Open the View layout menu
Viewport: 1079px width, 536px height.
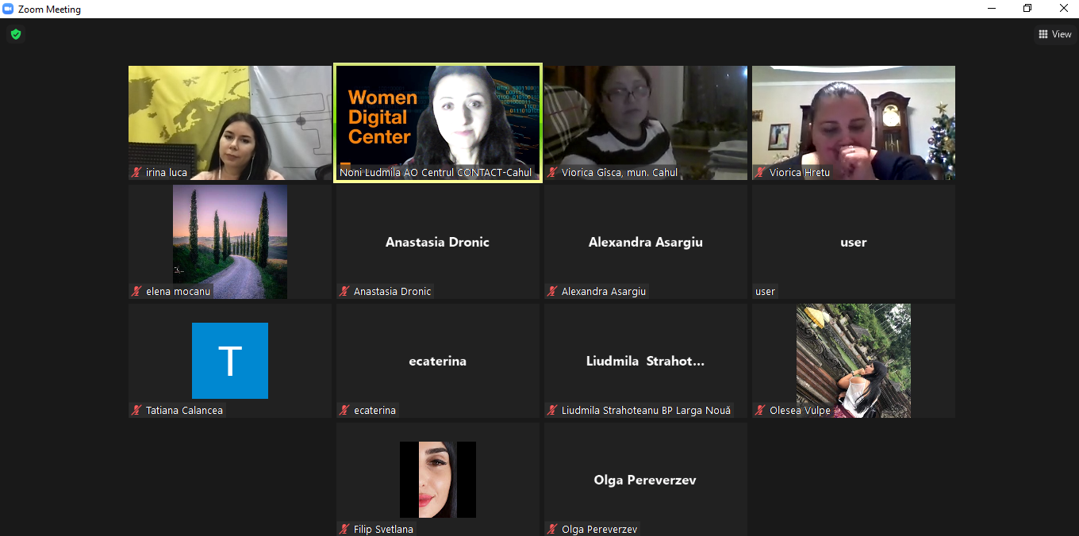click(1054, 34)
